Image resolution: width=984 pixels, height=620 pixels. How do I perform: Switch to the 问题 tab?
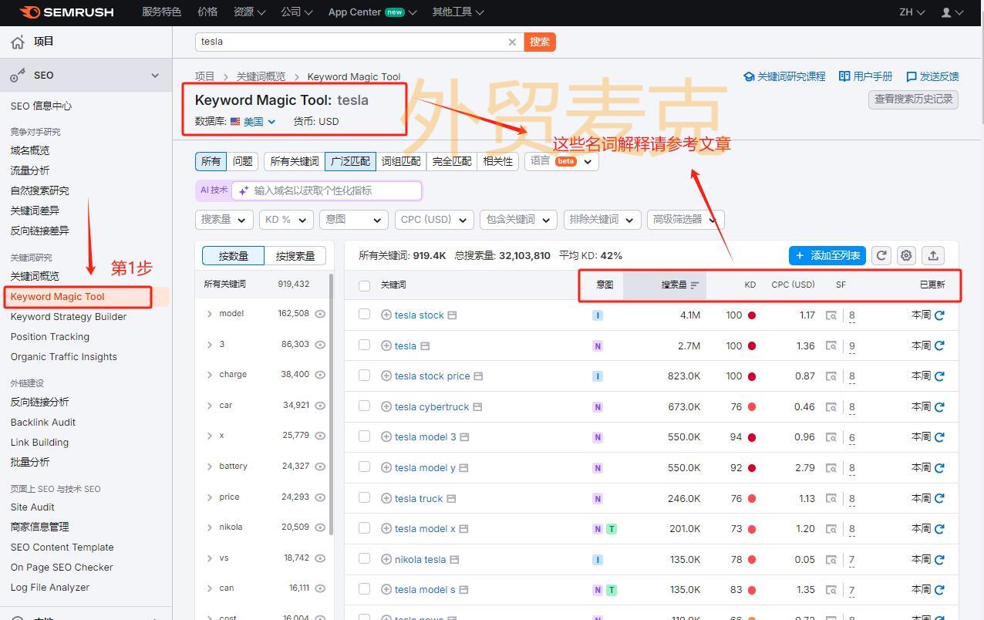click(241, 161)
